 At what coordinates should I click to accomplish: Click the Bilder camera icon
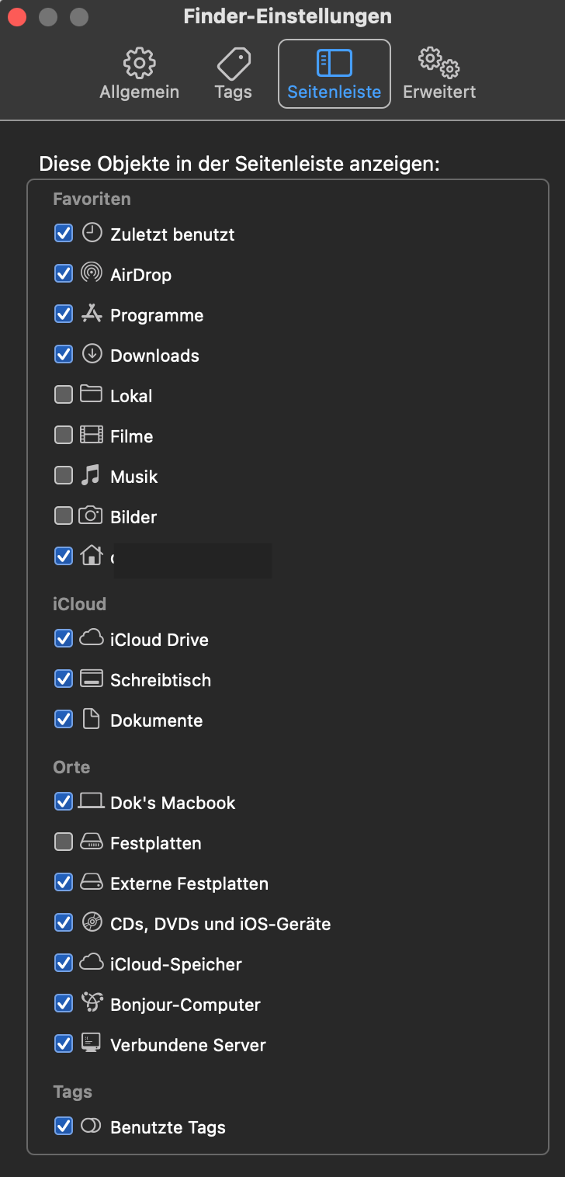click(92, 516)
